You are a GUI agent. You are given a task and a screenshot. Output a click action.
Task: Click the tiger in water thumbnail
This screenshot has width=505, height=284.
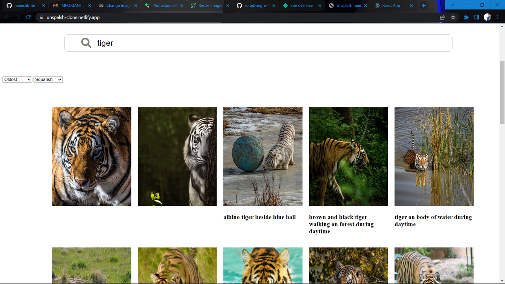click(x=434, y=157)
